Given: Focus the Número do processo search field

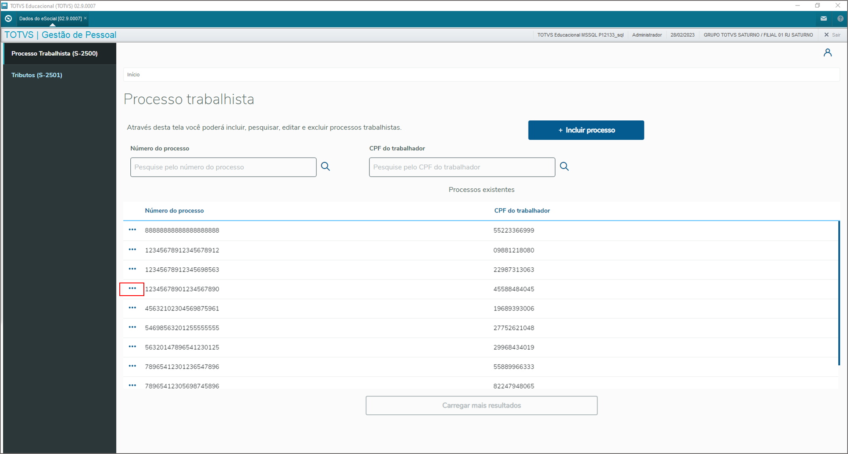Looking at the screenshot, I should [223, 167].
